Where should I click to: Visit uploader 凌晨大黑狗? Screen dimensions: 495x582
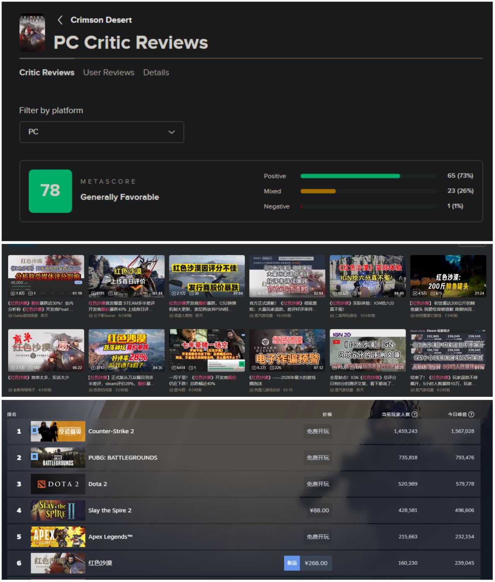click(183, 316)
